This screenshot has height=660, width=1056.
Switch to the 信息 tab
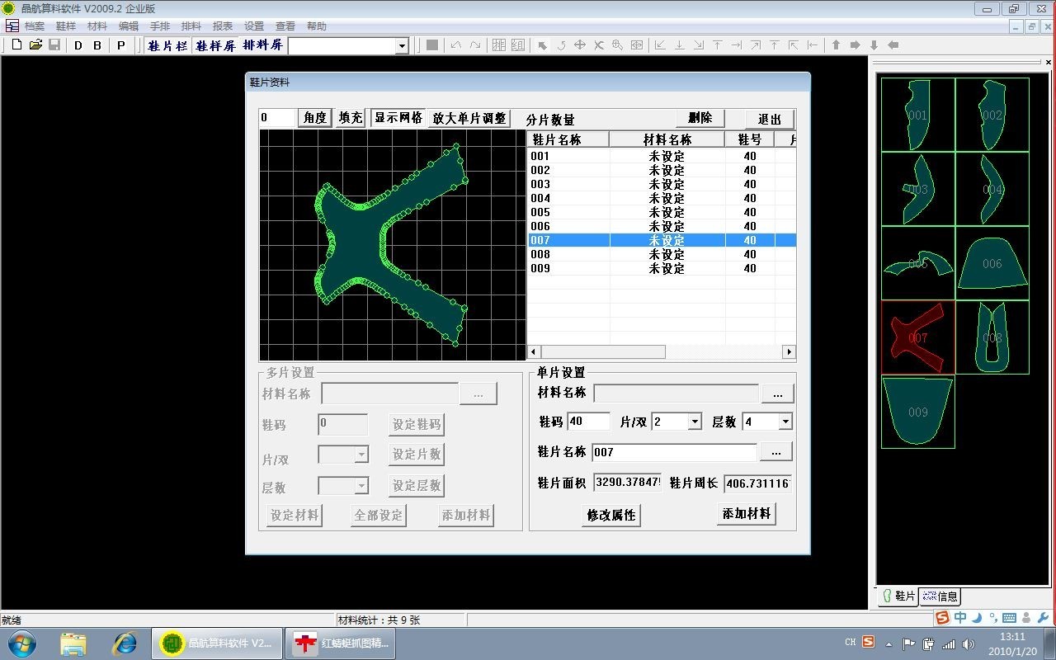click(940, 596)
